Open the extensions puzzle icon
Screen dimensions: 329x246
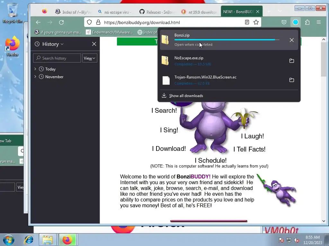(x=307, y=22)
